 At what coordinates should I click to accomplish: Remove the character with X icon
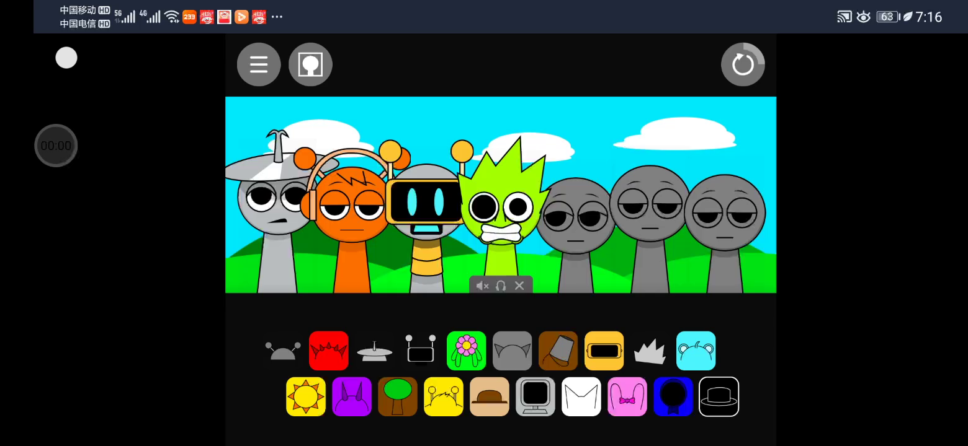(519, 286)
